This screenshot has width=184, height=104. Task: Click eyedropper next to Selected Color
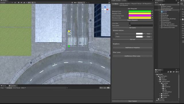click(152, 11)
